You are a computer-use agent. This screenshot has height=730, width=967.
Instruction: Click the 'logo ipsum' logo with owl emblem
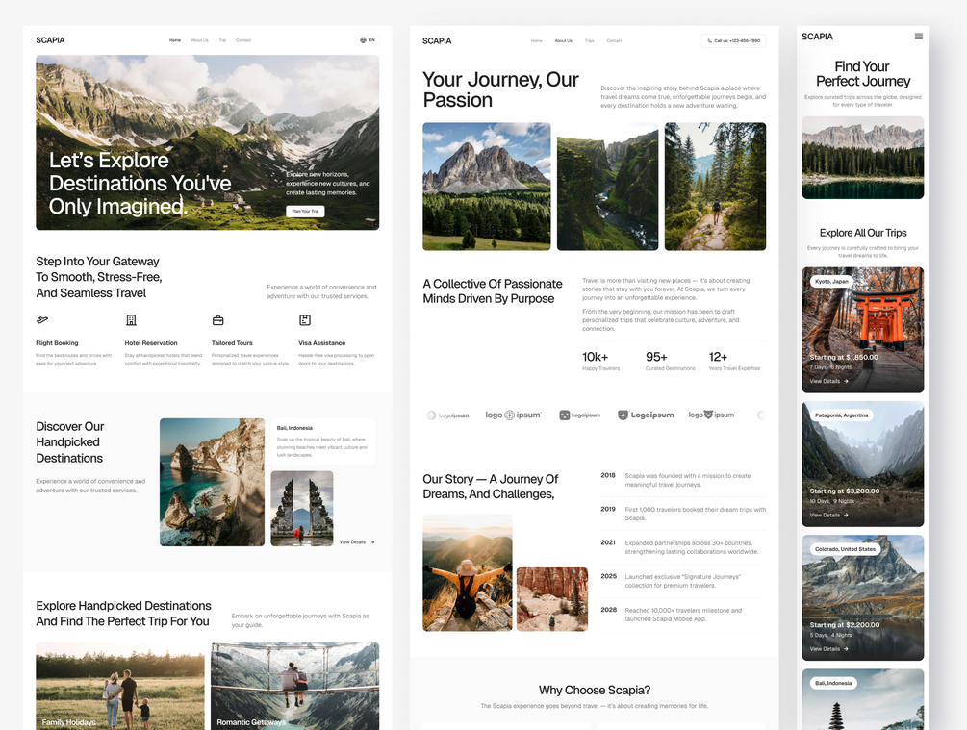pyautogui.click(x=712, y=415)
